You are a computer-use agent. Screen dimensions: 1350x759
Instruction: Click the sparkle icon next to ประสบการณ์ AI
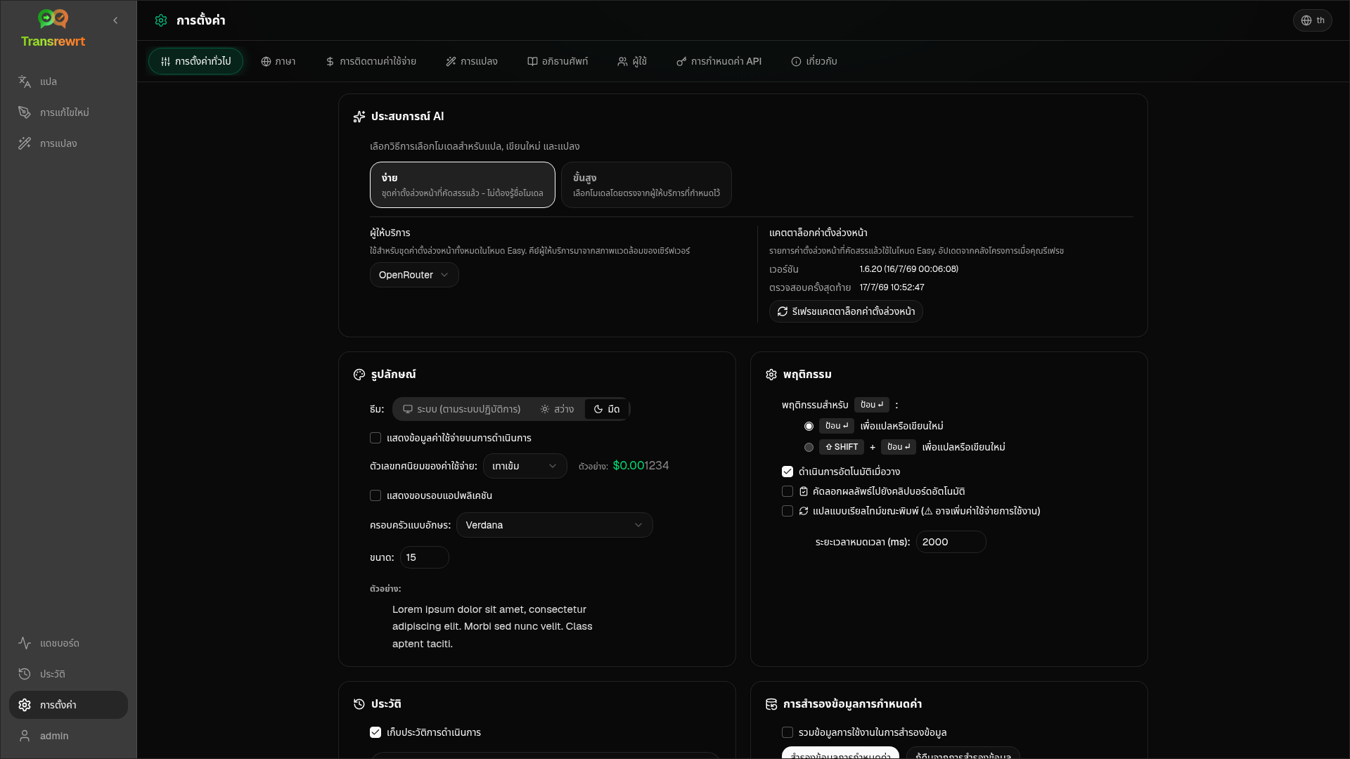click(359, 117)
